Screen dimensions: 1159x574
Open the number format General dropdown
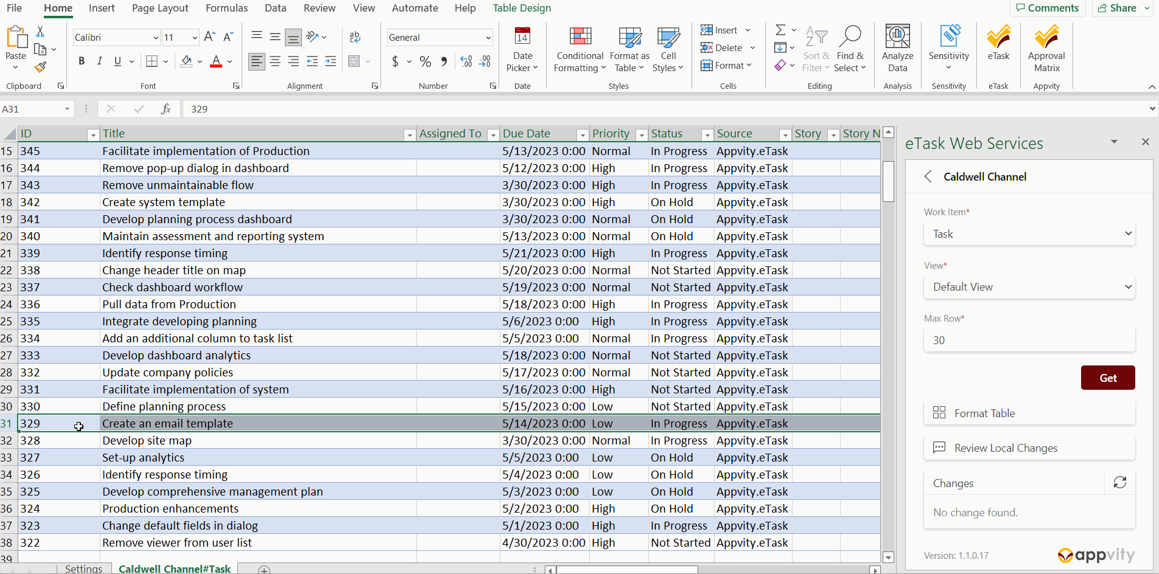(x=488, y=38)
